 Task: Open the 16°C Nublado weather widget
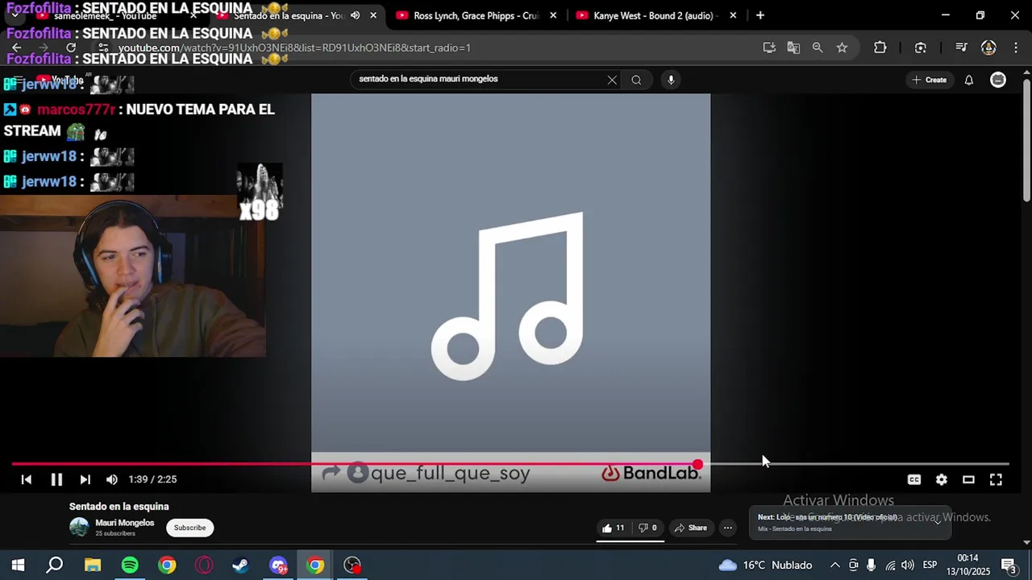[765, 565]
